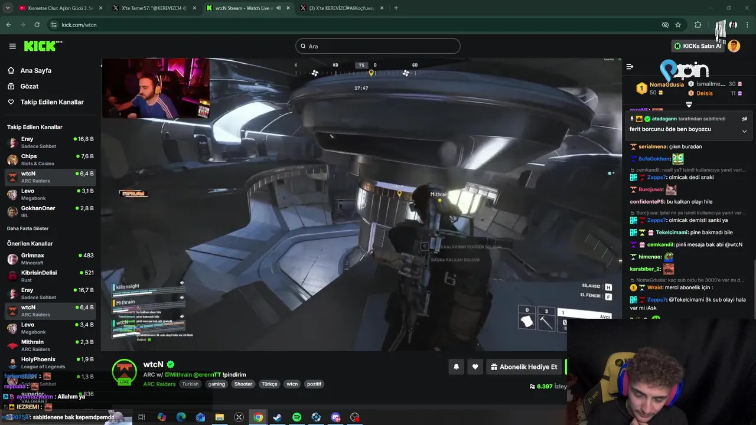Image resolution: width=756 pixels, height=425 pixels.
Task: Click Daha Fazla Göster link
Action: click(28, 228)
